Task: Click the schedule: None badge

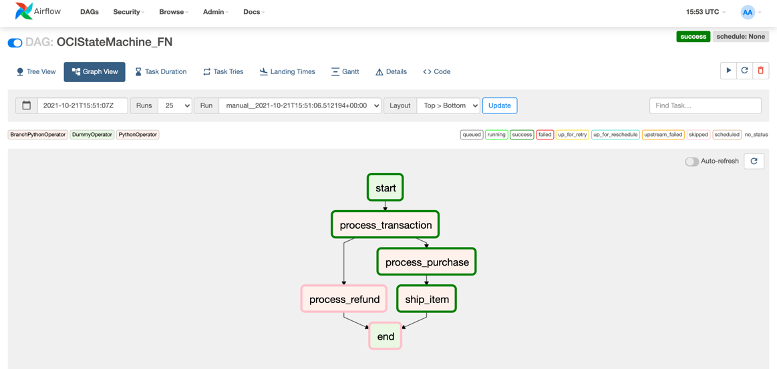Action: coord(740,37)
